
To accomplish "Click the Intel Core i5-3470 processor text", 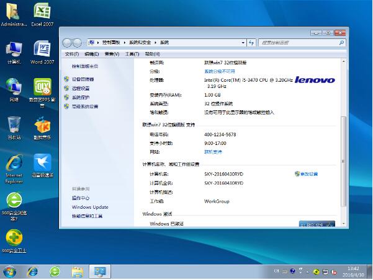I will click(x=248, y=83).
